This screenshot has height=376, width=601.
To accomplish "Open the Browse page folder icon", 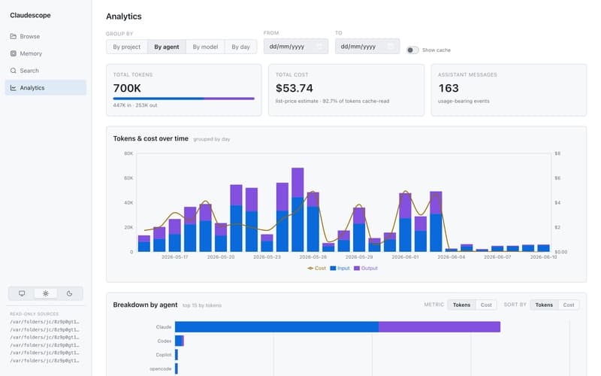I will 13,36.
